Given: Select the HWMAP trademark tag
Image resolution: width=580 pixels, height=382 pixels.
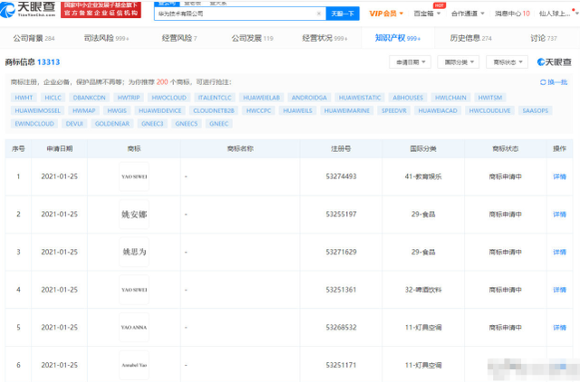Looking at the screenshot, I should (84, 110).
